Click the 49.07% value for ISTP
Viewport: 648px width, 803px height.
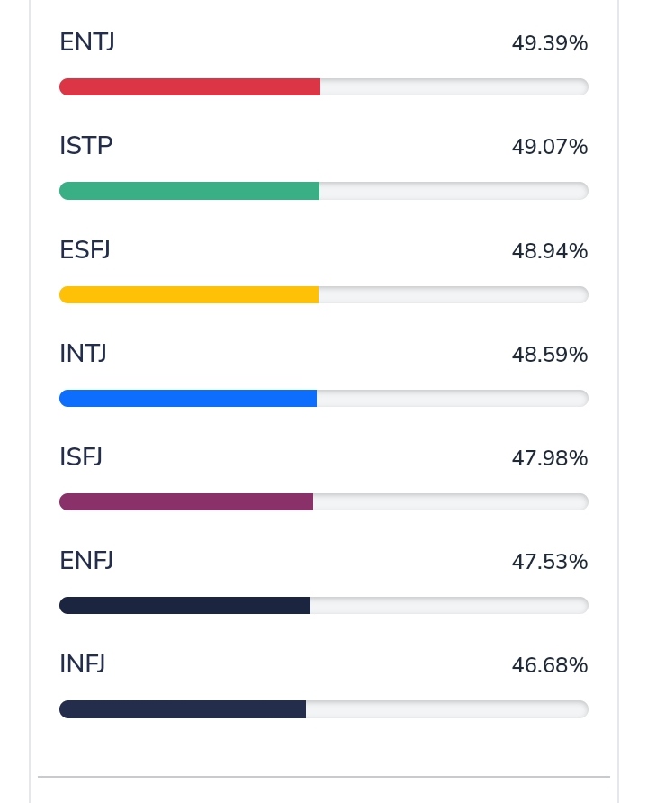pos(550,147)
